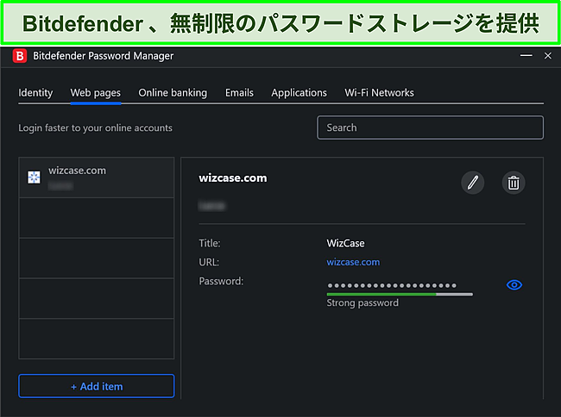The image size is (561, 417).
Task: Click the wizcase.com favicon in the list
Action: (34, 177)
